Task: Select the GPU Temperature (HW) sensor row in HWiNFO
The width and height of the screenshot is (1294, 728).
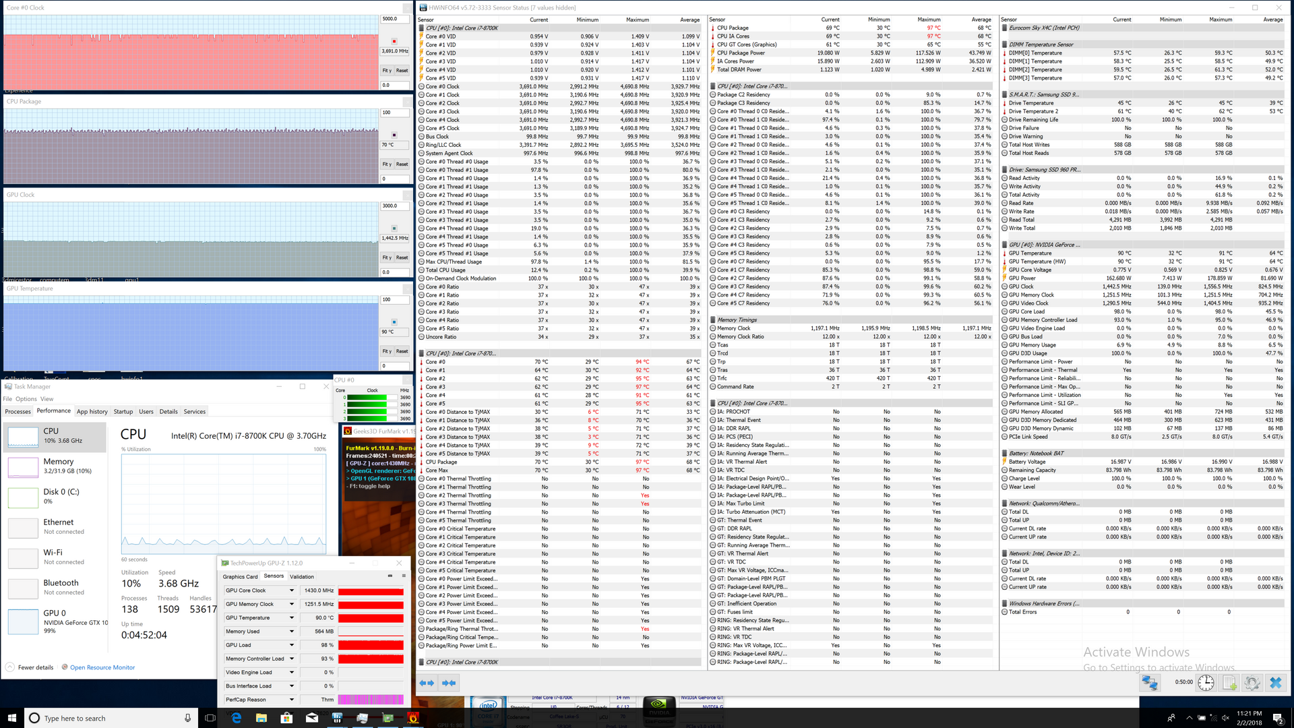Action: (1142, 262)
